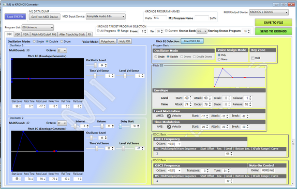Click the SEND TO KRONOS button
Viewport: 297px width, 189px height.
[x=273, y=31]
